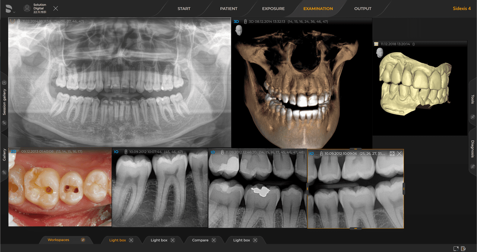
Task: Enter fullscreen on the selected bitewing image
Action: pyautogui.click(x=392, y=153)
